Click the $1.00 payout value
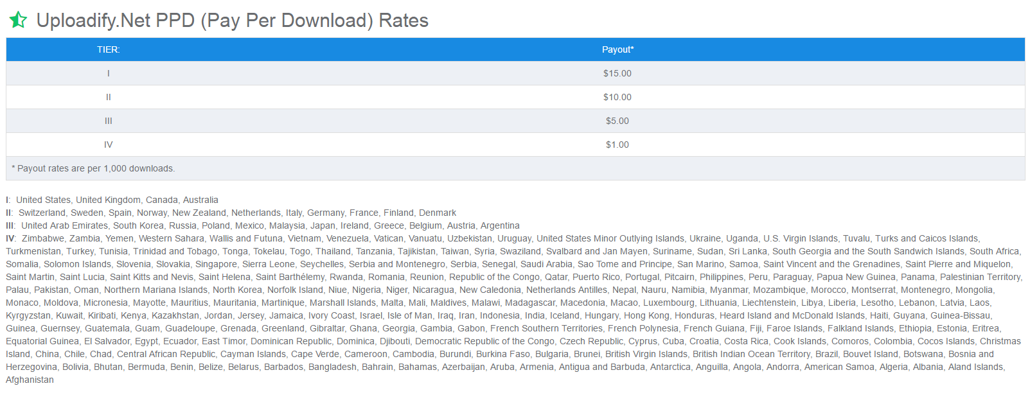Viewport: 1030px width, 413px height. (x=617, y=145)
